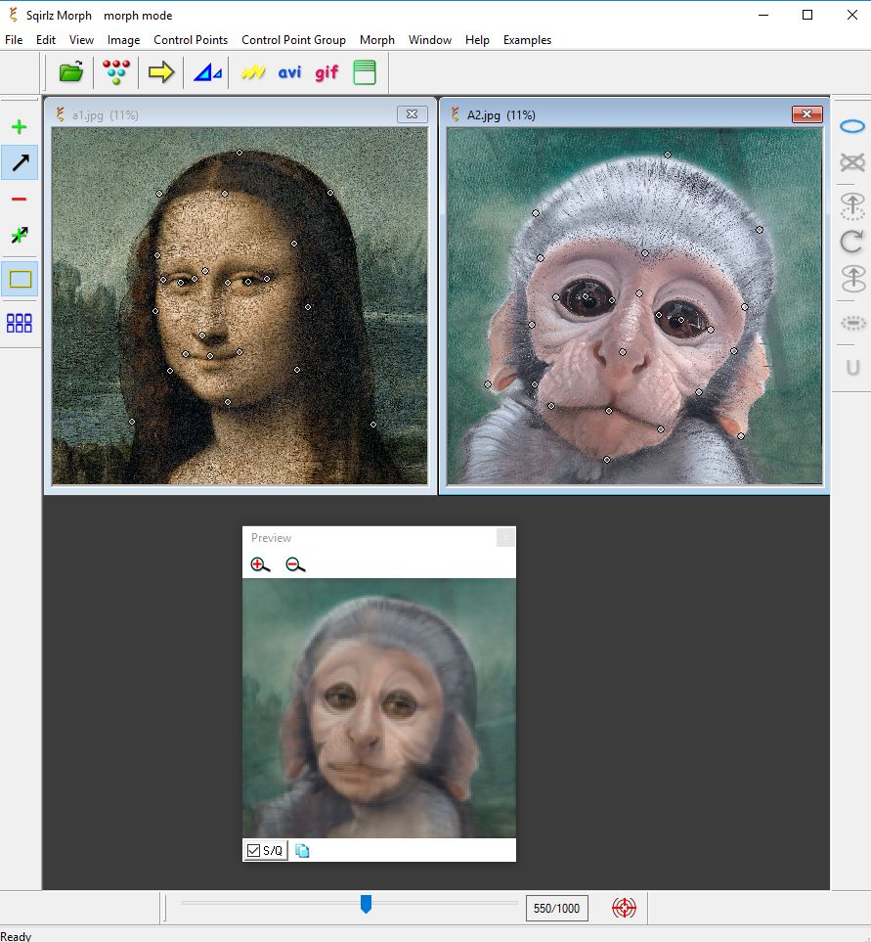Screen dimensions: 871x942
Task: Click the blue grid tile windows icon
Action: click(x=20, y=323)
